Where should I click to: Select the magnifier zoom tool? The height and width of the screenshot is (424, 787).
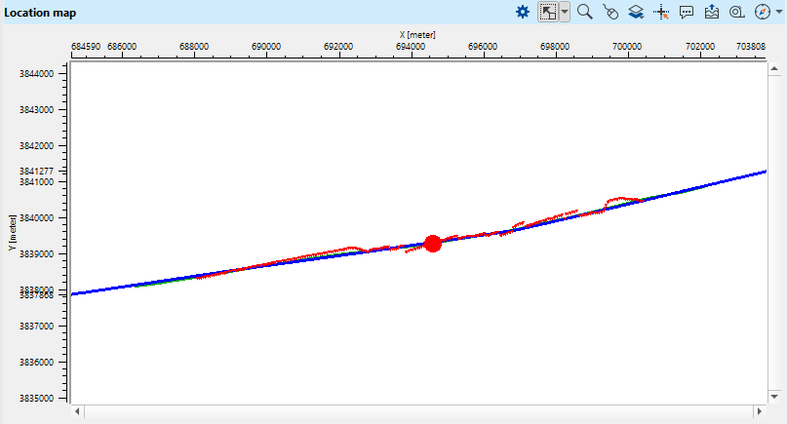[x=585, y=13]
